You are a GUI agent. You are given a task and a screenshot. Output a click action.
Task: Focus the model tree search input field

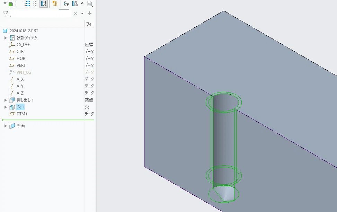[x=41, y=13]
